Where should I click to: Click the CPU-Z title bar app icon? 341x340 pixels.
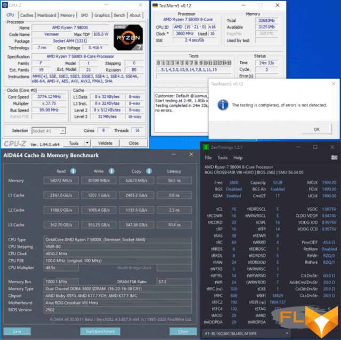(x=5, y=5)
